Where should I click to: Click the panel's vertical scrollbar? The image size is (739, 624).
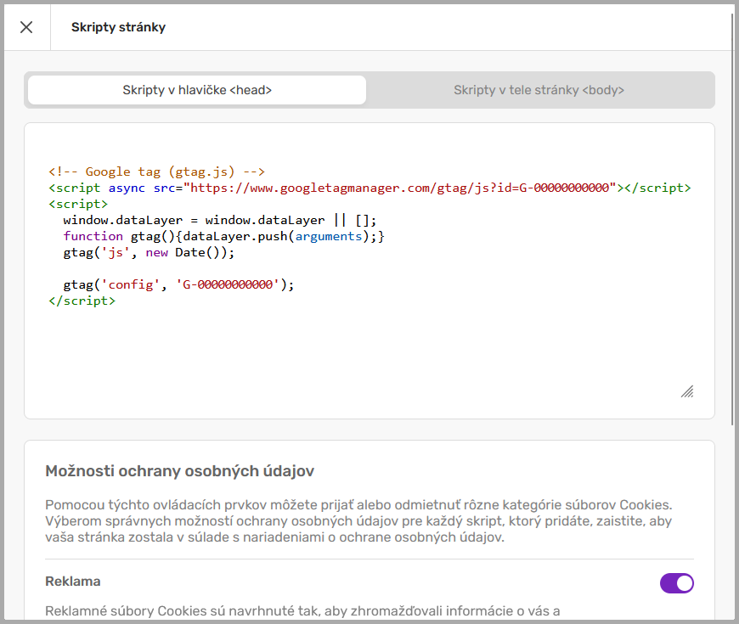pyautogui.click(x=733, y=212)
